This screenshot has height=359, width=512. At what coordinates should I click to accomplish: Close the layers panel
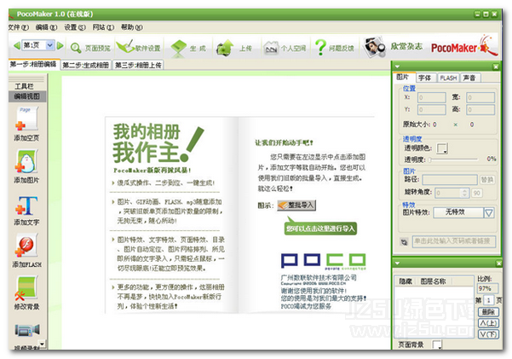[499, 263]
